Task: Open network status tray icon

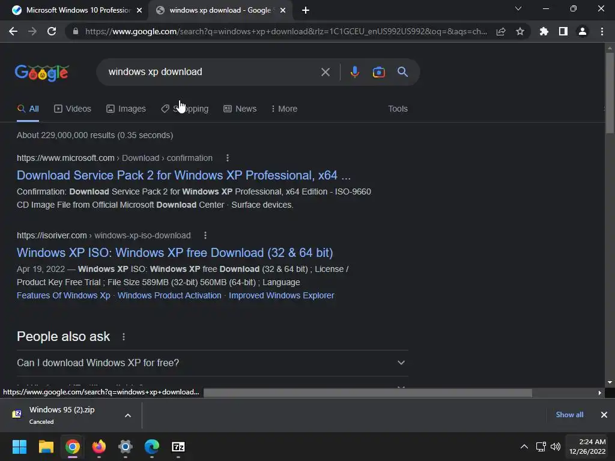Action: click(541, 447)
